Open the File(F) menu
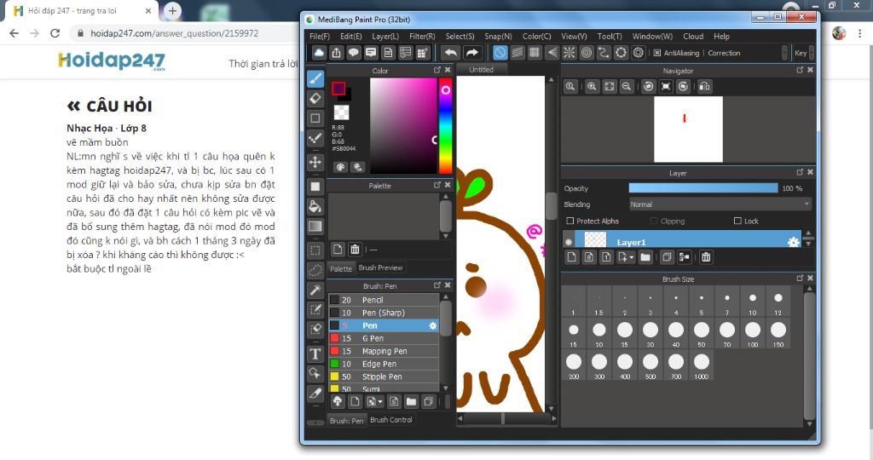 click(x=320, y=36)
